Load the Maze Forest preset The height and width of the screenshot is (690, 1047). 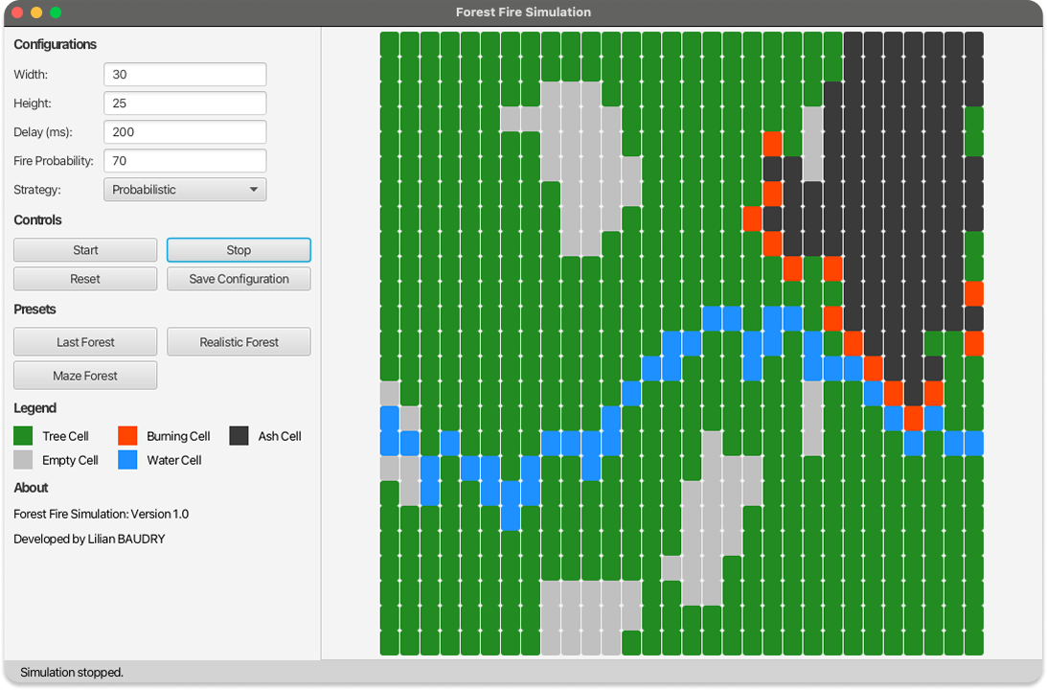[x=85, y=376]
